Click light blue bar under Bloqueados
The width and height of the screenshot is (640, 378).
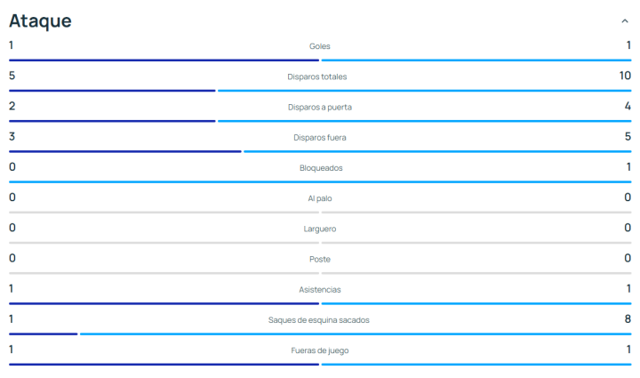(x=320, y=182)
